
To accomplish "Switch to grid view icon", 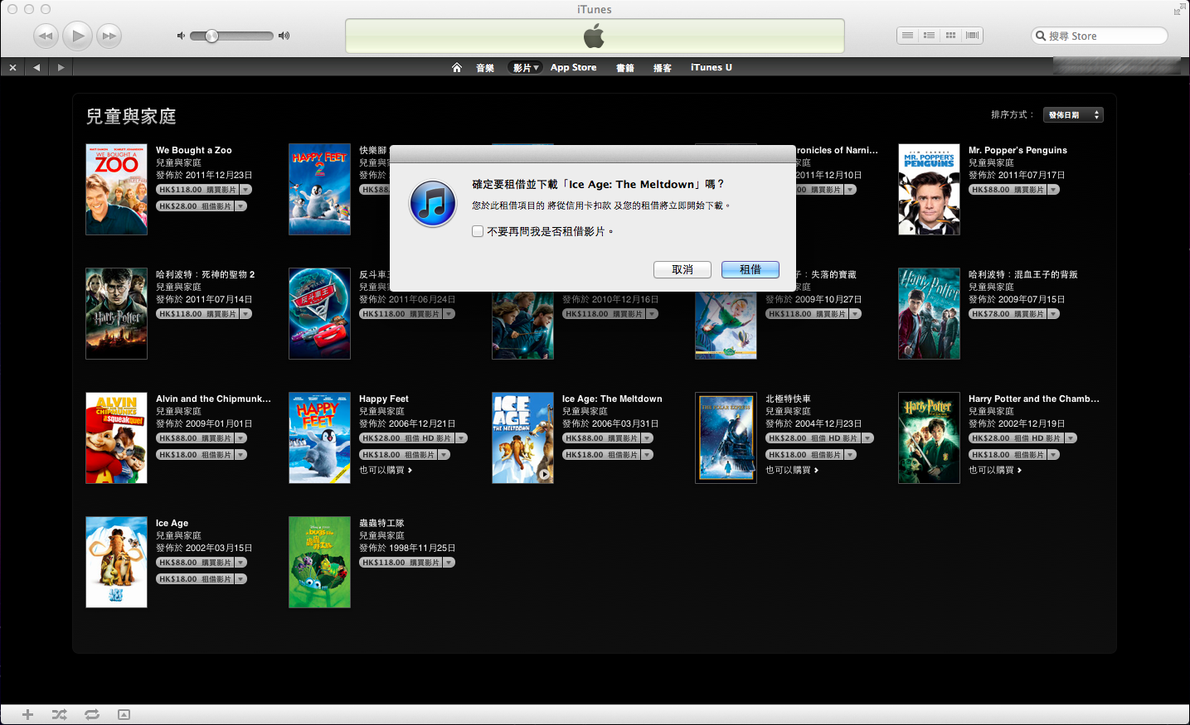I will 950,36.
